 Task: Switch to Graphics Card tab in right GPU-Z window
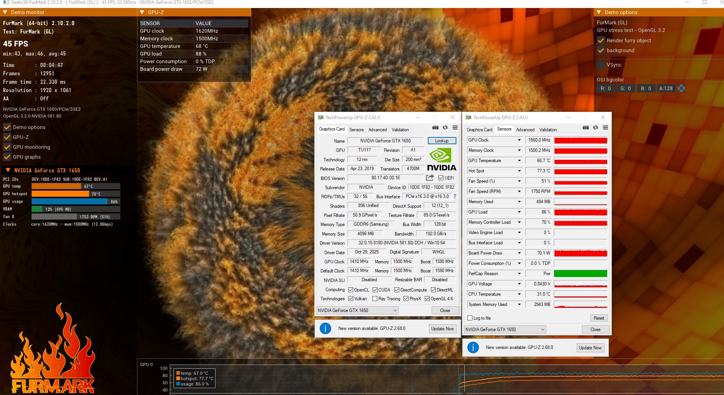click(x=479, y=130)
